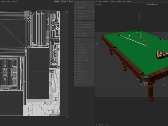Toggle the lock icon in UV editor header

(x=68, y=1)
